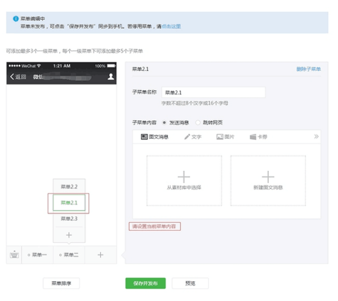Select the 发送消息 radio option

(164, 122)
